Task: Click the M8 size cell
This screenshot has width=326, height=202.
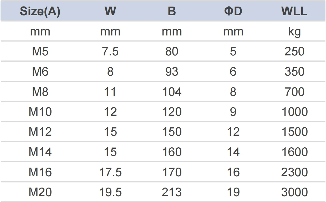Action: [40, 92]
